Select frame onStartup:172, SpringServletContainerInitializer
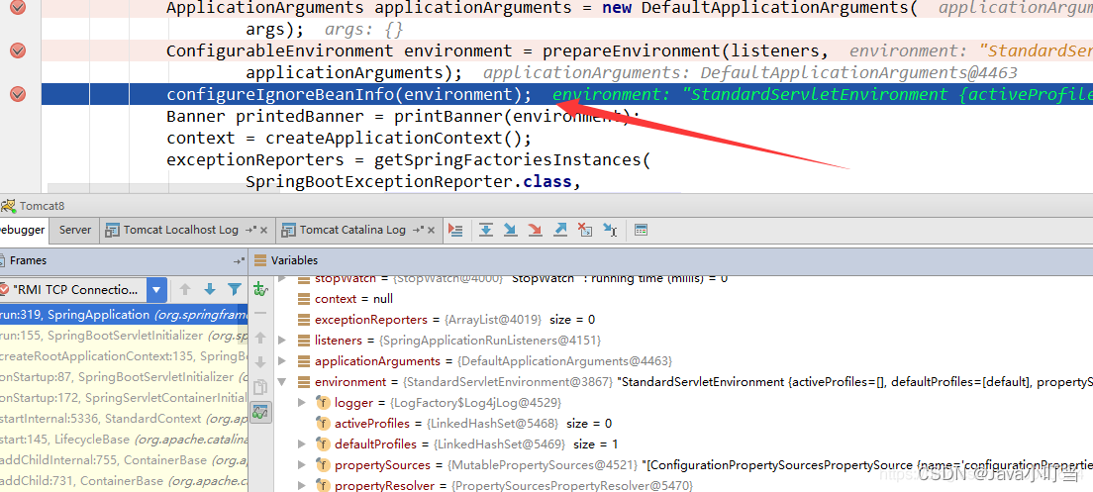The width and height of the screenshot is (1093, 492). point(124,398)
